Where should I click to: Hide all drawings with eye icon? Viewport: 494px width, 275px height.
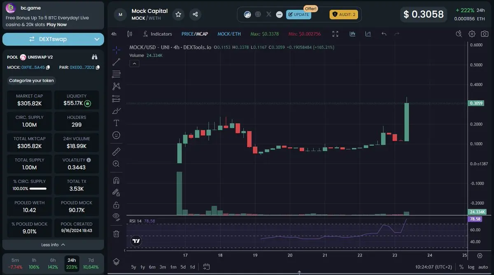tap(116, 216)
